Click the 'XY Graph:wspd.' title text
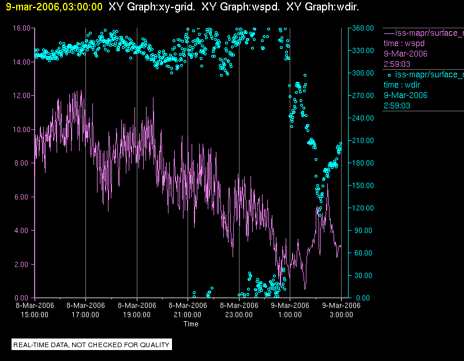Screen dimensions: 464x361 pos(241,7)
